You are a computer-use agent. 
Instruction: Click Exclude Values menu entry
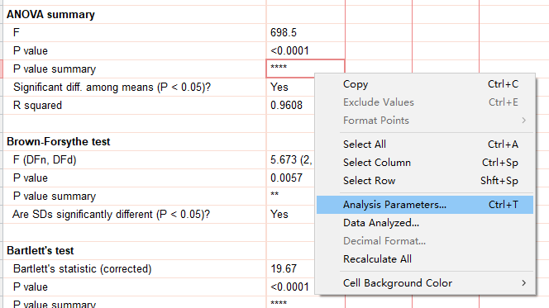click(425, 102)
